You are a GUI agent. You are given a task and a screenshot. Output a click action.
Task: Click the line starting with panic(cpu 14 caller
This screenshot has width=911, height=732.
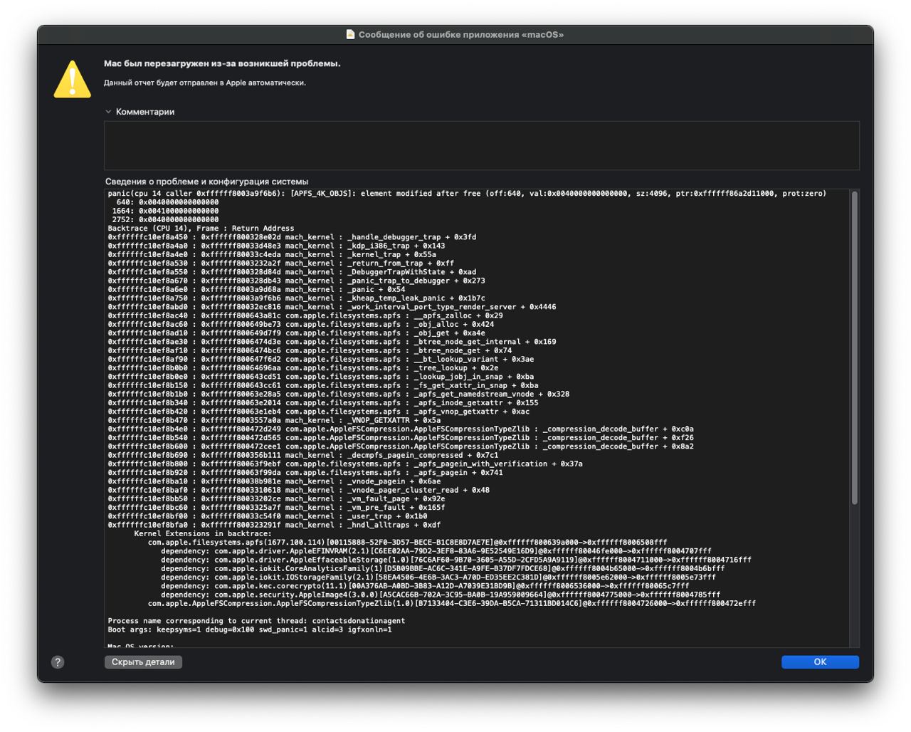[x=467, y=194]
